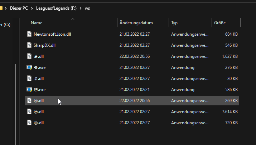Viewport: 256px width, 145px height.
Task: Open chevron dropdown after LeagueofLegends (F:)
Action: click(x=81, y=8)
